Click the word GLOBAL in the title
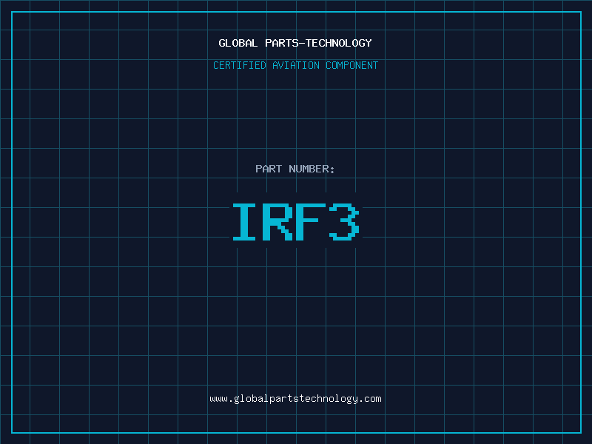The image size is (592, 444). tap(238, 43)
